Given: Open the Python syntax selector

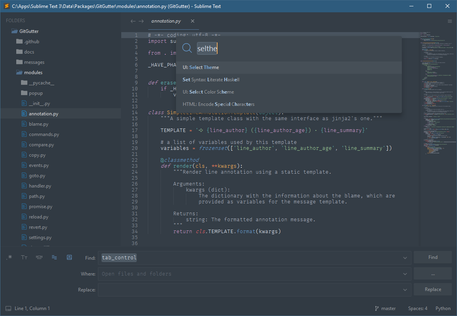Looking at the screenshot, I should 443,308.
